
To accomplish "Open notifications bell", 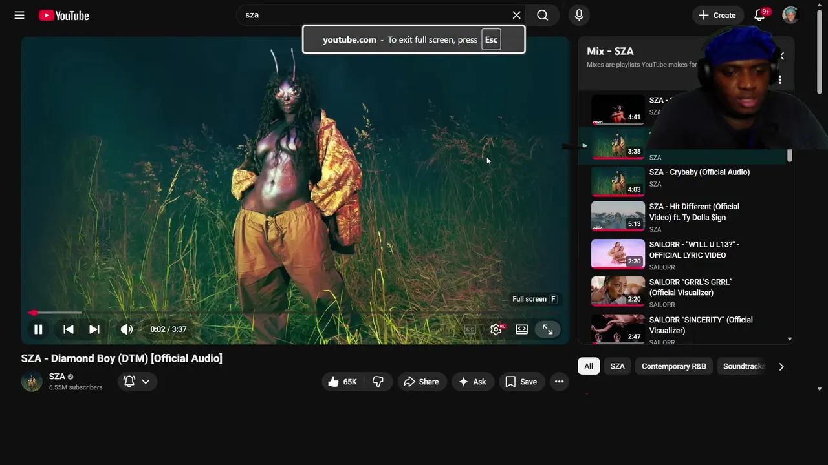I will point(759,15).
